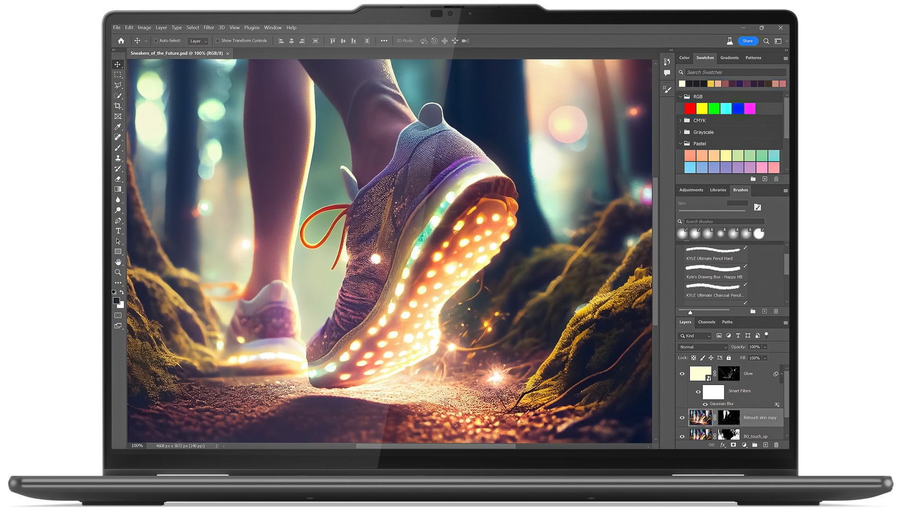The width and height of the screenshot is (905, 522).
Task: Enable Show Transform Controls checkbox
Action: 218,41
